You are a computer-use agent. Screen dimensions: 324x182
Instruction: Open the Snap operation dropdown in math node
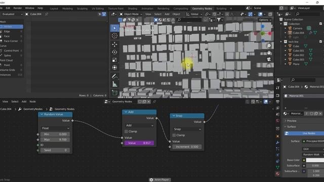click(187, 129)
